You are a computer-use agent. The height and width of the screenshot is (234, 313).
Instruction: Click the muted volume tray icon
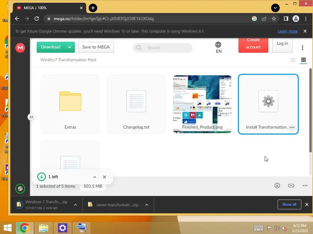(284, 228)
